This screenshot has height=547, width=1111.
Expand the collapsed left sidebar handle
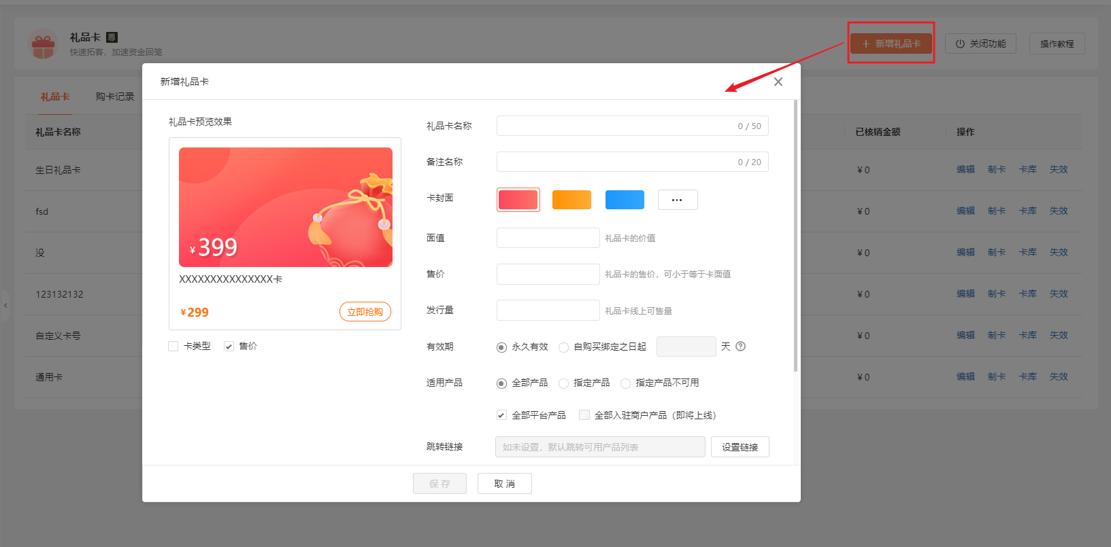5,306
